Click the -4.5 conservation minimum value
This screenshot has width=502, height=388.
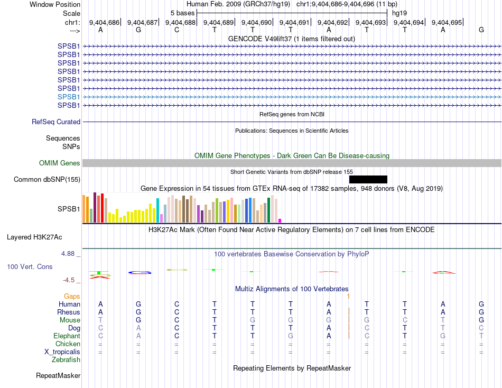(69, 280)
